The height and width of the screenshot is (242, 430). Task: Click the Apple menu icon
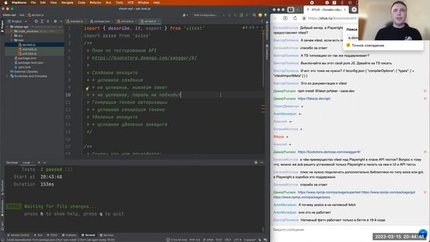pos(6,3)
